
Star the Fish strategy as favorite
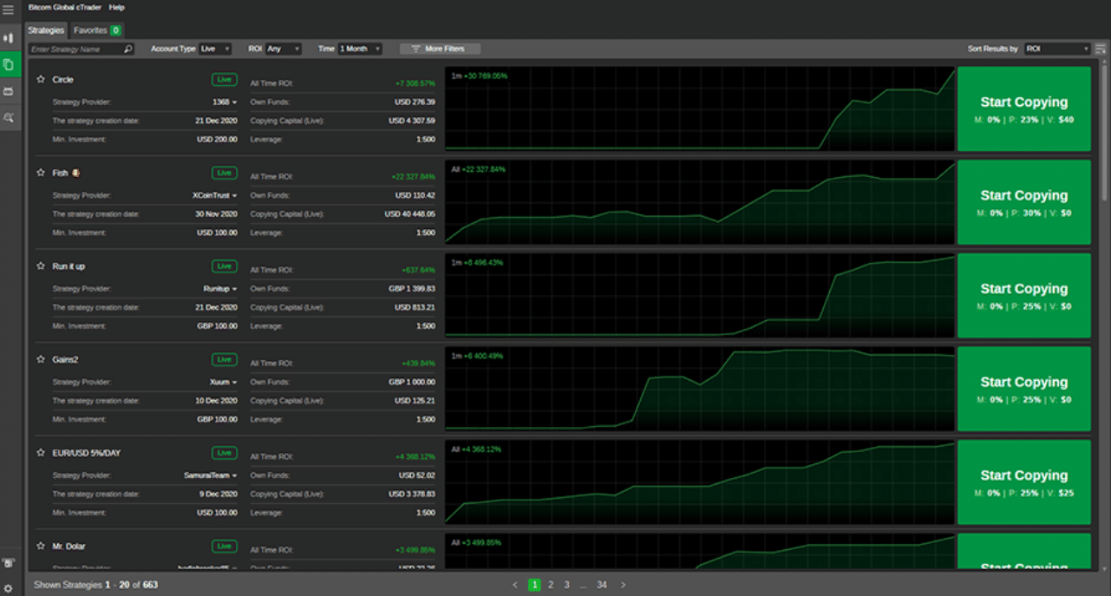41,173
